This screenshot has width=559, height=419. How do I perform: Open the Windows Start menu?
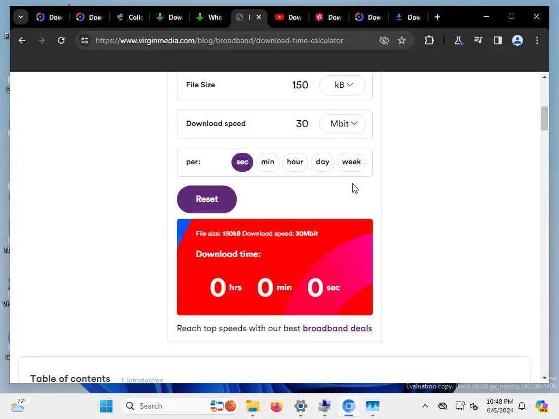pos(106,406)
